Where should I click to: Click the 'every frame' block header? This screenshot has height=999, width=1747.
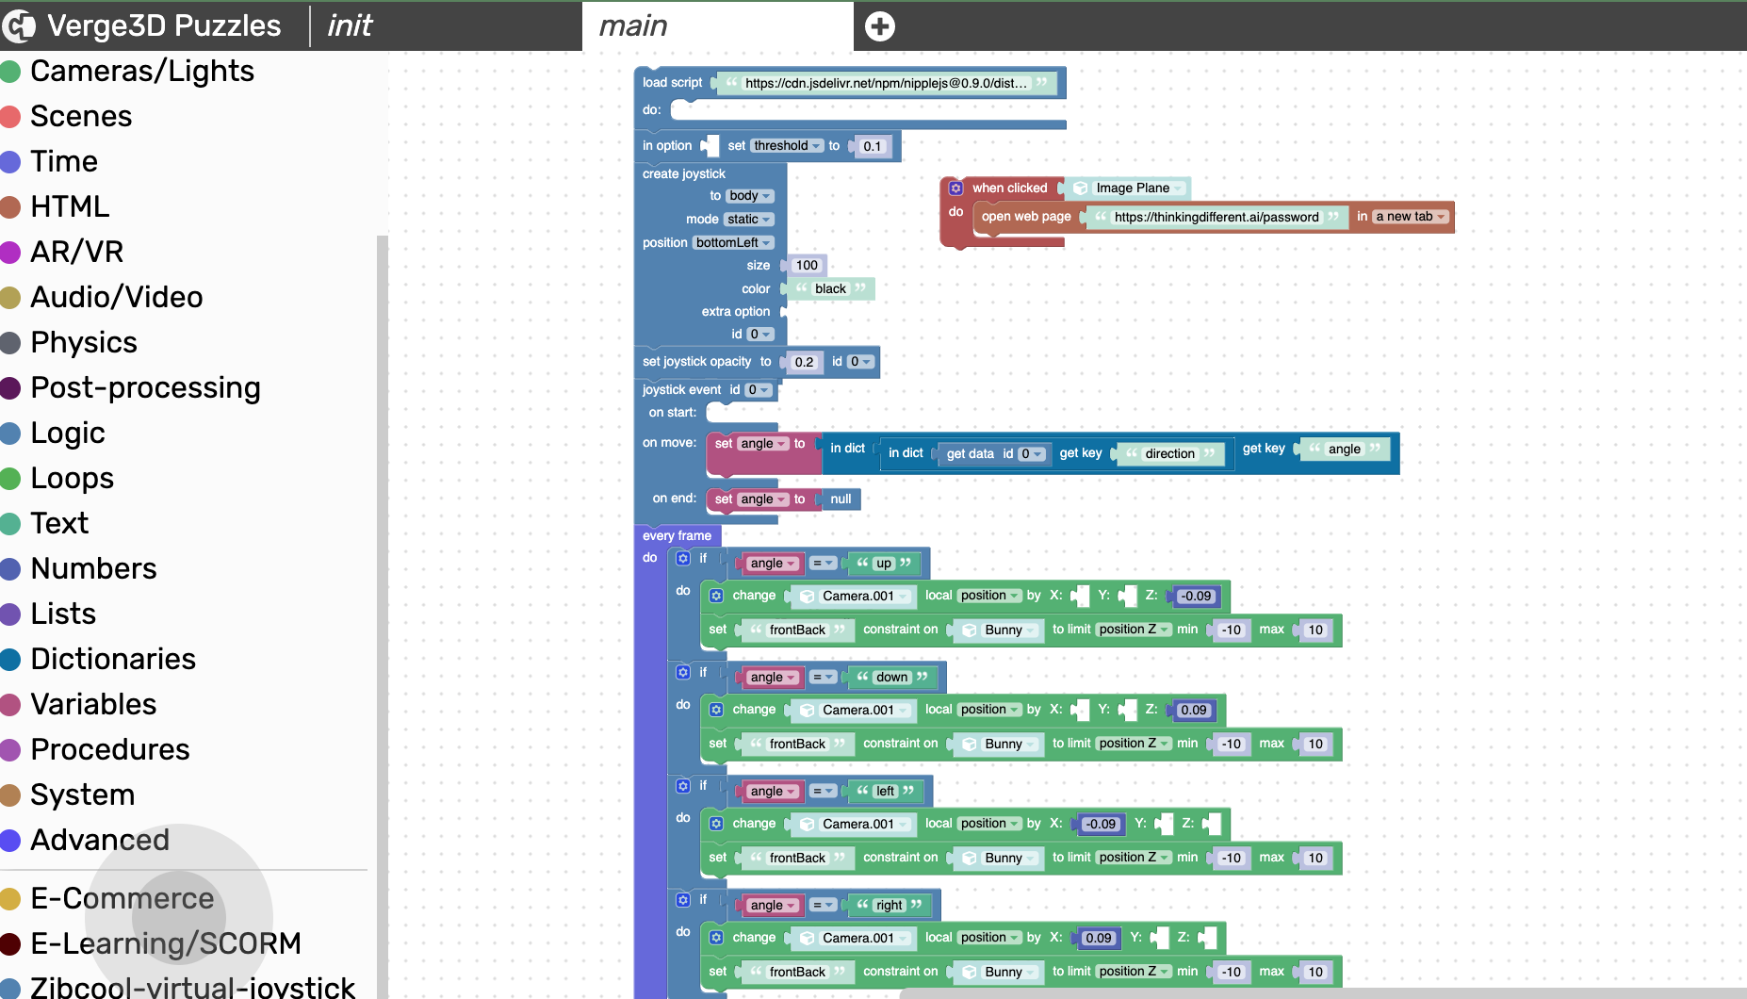678,536
